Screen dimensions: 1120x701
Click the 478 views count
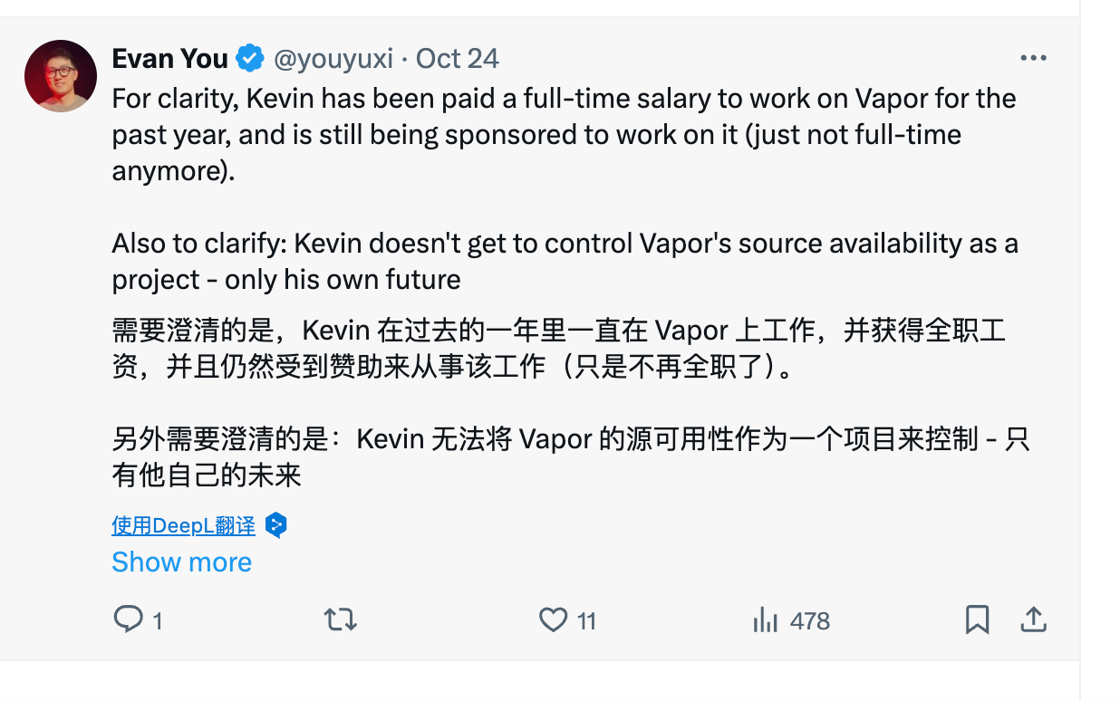(x=808, y=620)
